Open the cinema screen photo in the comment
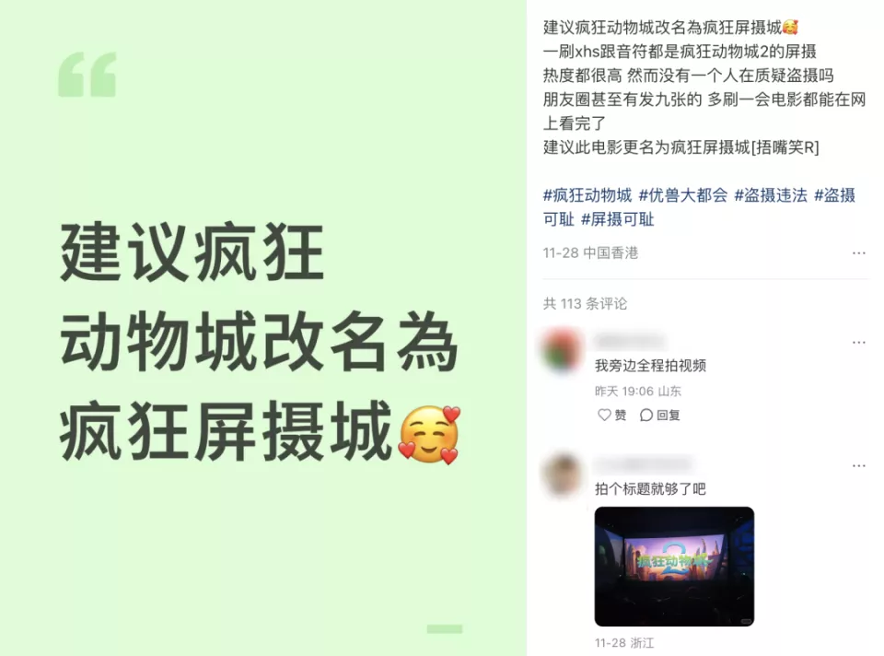 (x=674, y=567)
